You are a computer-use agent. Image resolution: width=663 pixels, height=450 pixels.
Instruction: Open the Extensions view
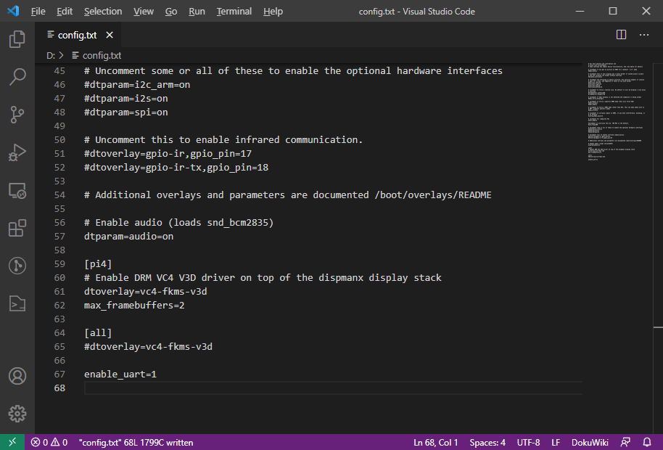pyautogui.click(x=17, y=228)
